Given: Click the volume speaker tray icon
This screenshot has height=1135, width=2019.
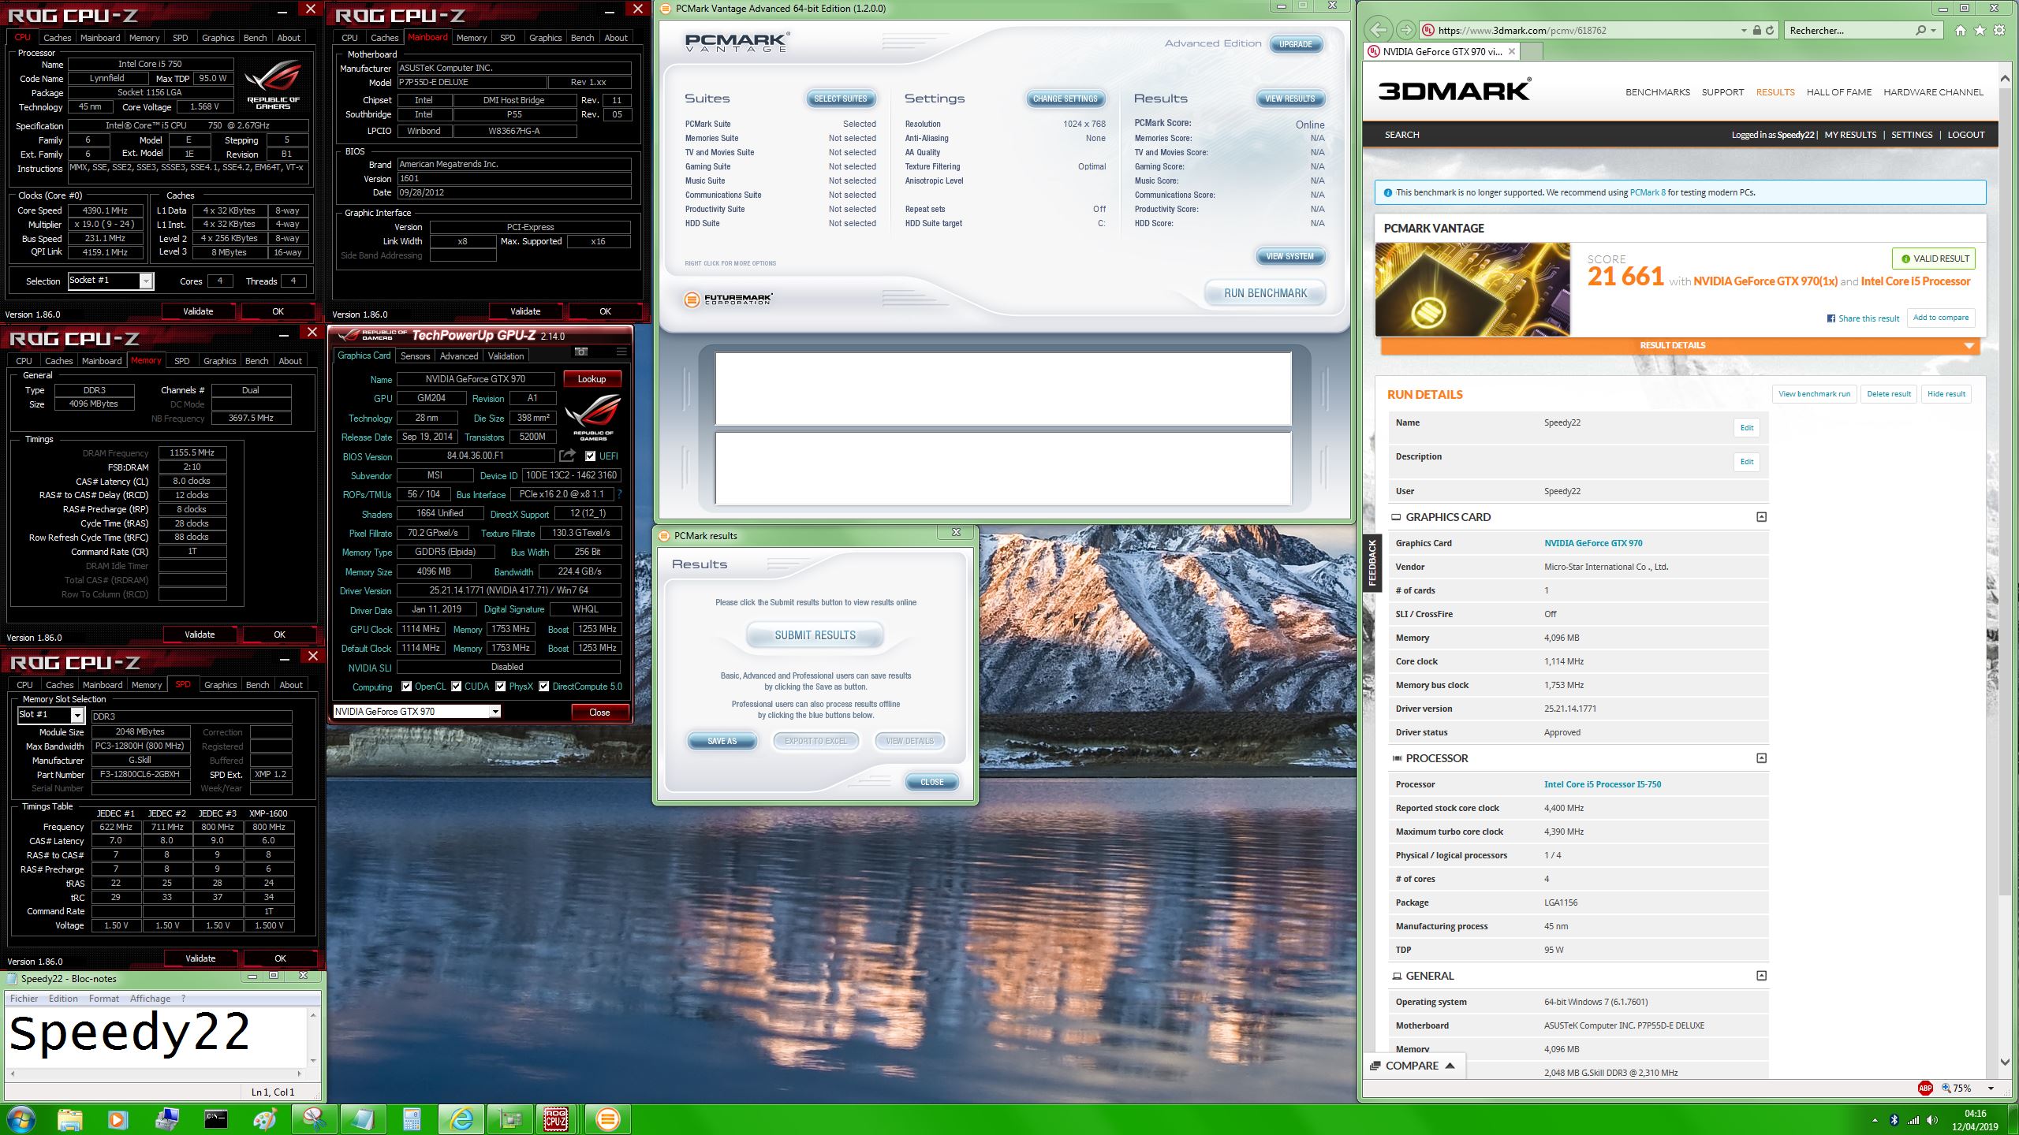Looking at the screenshot, I should pyautogui.click(x=1932, y=1120).
